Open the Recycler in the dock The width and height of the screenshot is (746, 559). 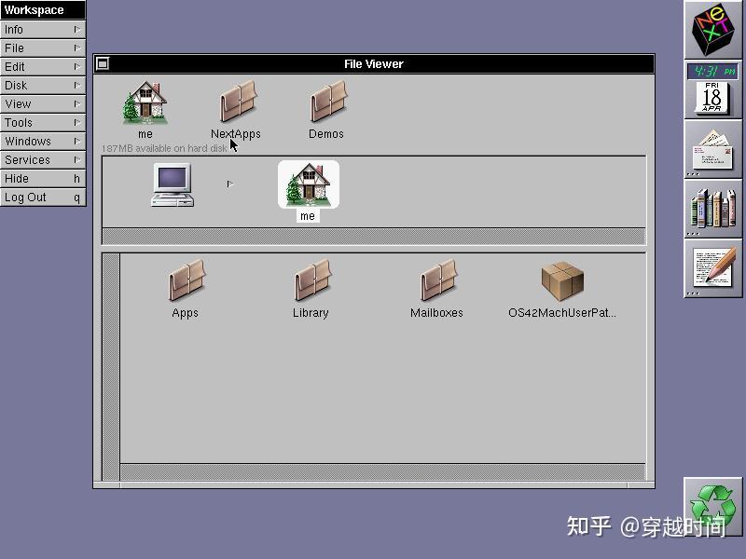713,512
